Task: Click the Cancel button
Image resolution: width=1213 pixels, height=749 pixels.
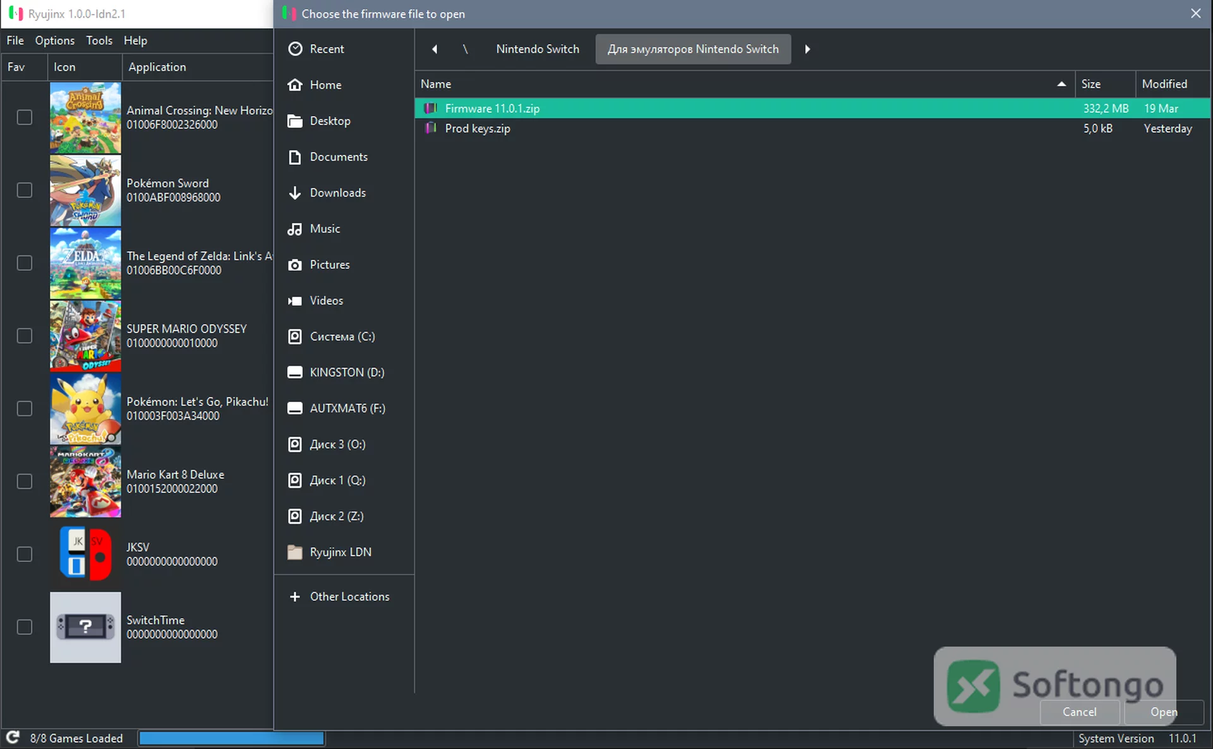Action: click(1080, 712)
